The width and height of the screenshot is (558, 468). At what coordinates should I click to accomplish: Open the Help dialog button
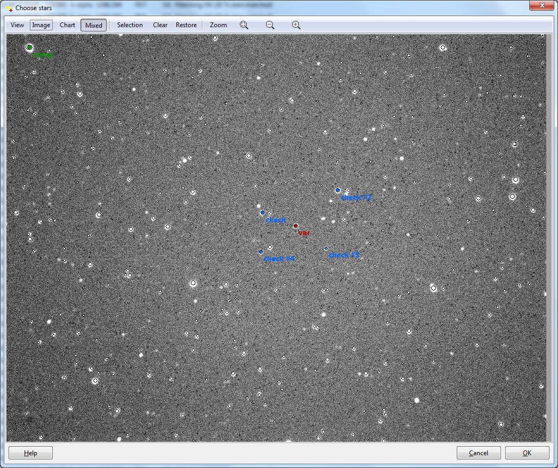(30, 453)
